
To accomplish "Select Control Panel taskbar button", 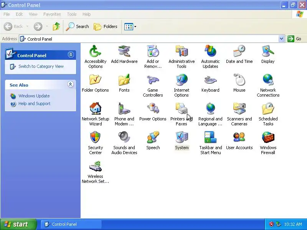I will [71, 224].
